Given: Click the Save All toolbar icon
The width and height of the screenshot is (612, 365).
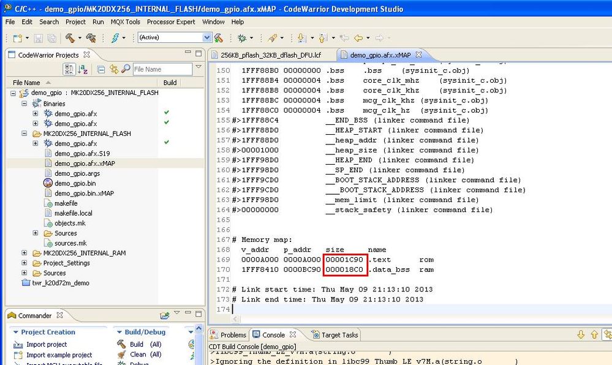Looking at the screenshot, I should [51, 38].
